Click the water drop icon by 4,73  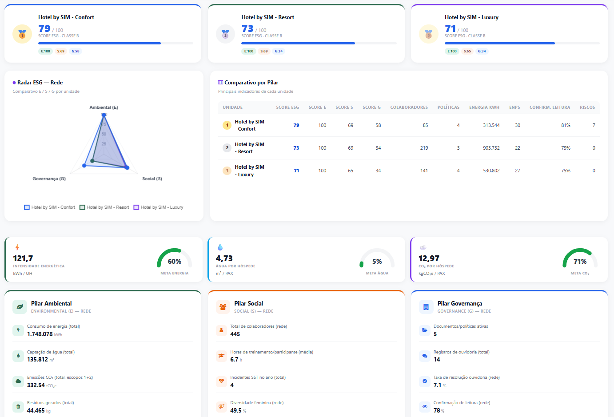tap(220, 247)
